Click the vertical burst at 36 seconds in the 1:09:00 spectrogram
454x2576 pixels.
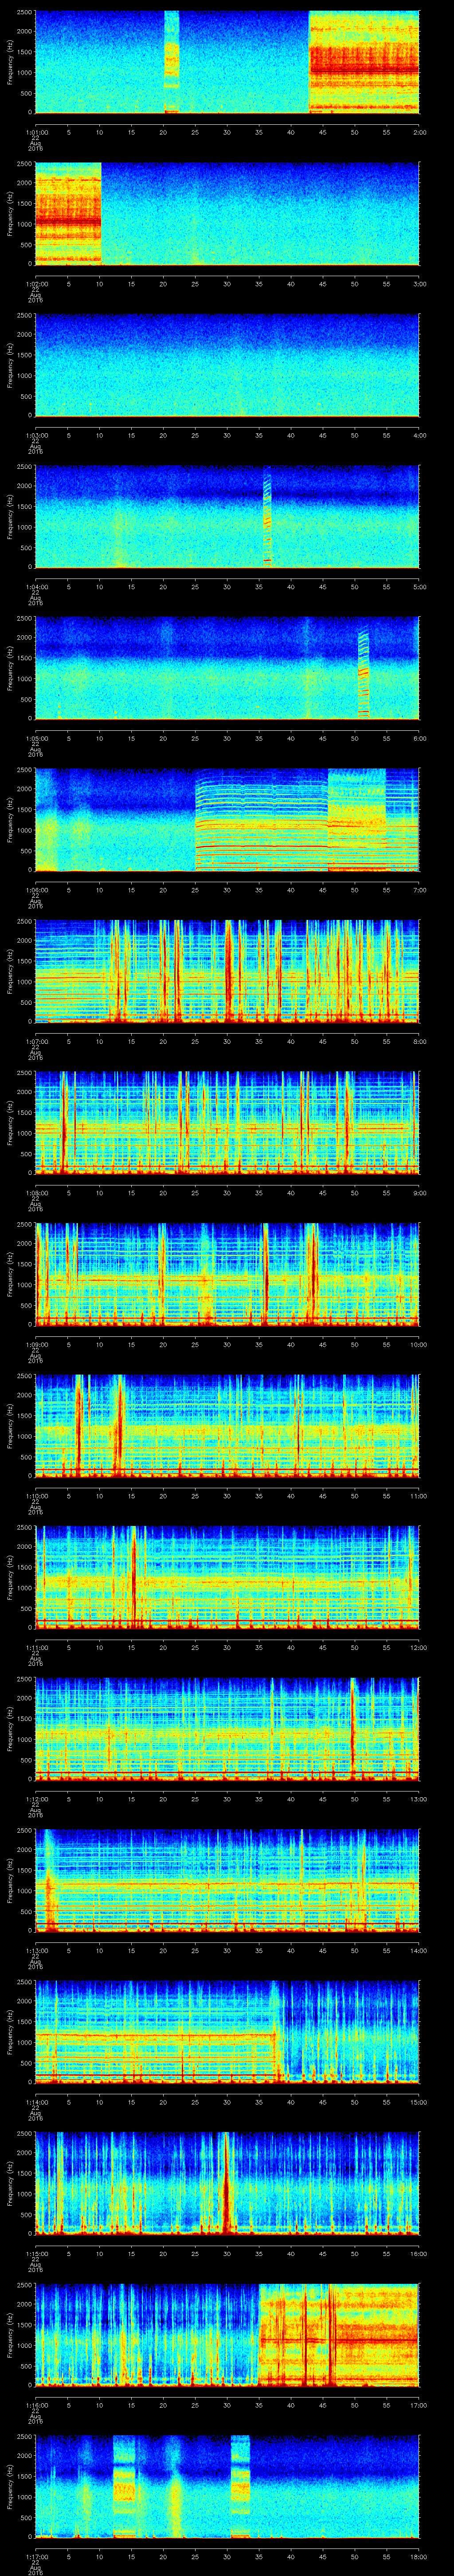click(266, 1273)
